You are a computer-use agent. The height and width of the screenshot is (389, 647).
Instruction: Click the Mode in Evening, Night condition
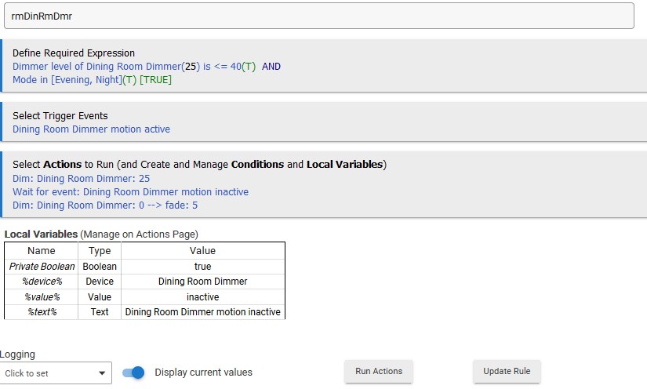(x=92, y=79)
